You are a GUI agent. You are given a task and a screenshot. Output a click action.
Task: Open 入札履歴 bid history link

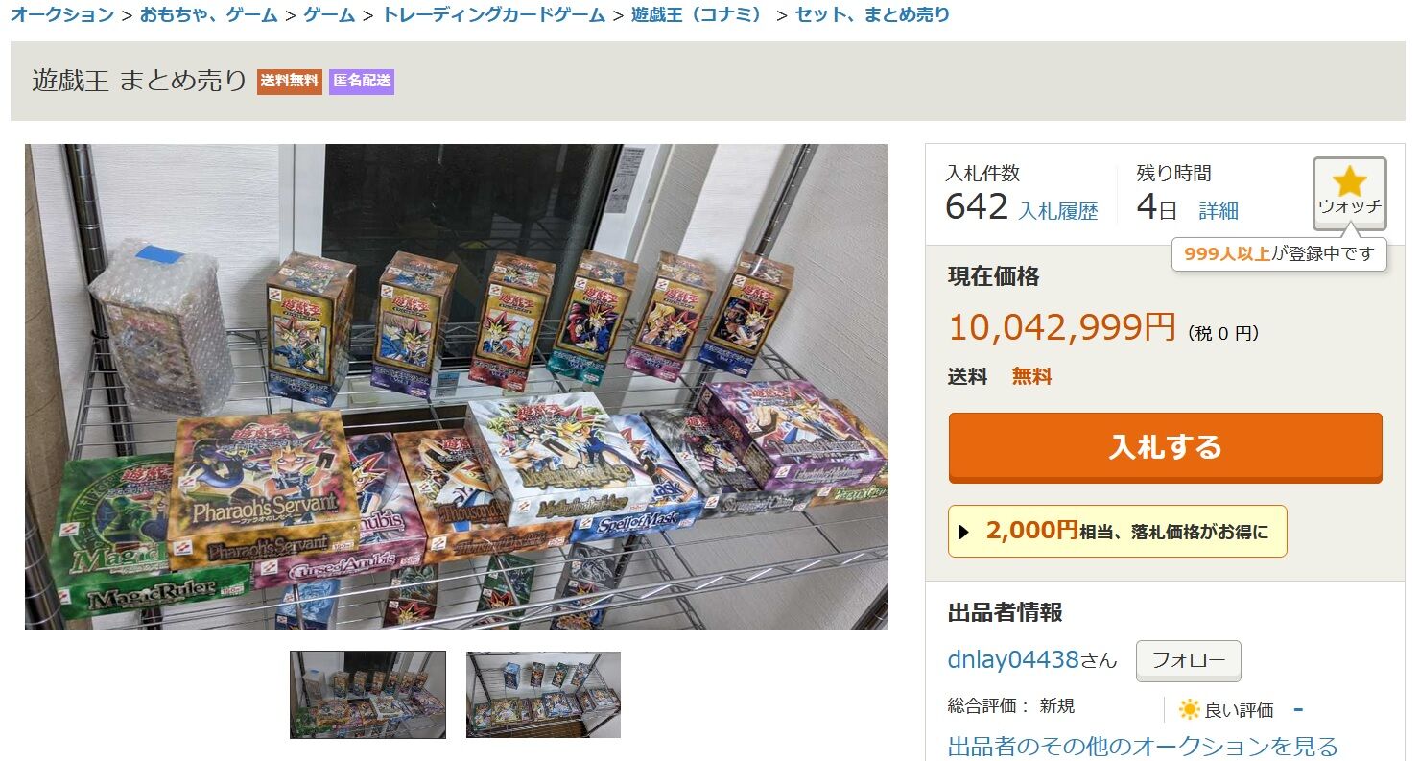(1057, 211)
